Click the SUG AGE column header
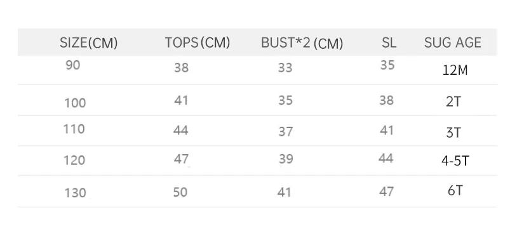Viewport: 517px width, 248px height. point(453,43)
